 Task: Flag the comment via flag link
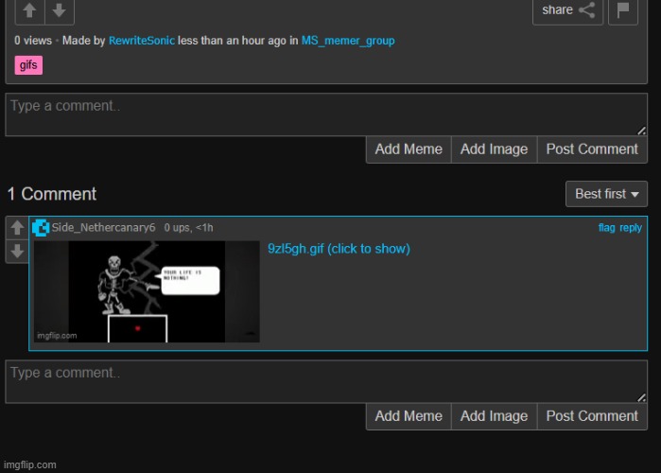coord(606,228)
